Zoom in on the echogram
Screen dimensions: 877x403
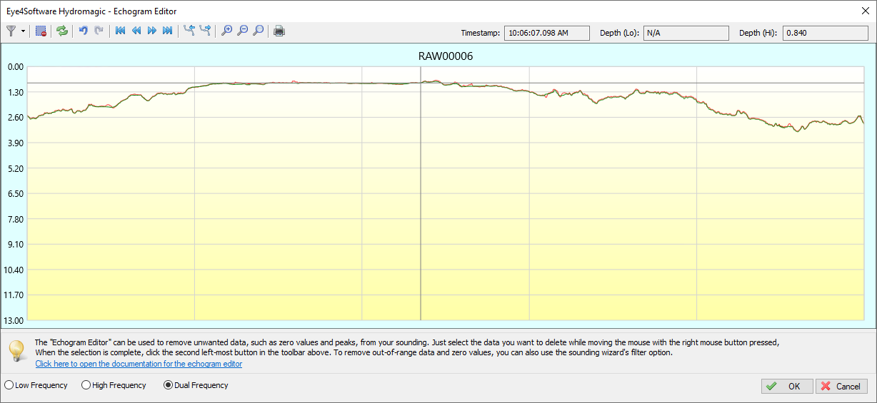(226, 31)
